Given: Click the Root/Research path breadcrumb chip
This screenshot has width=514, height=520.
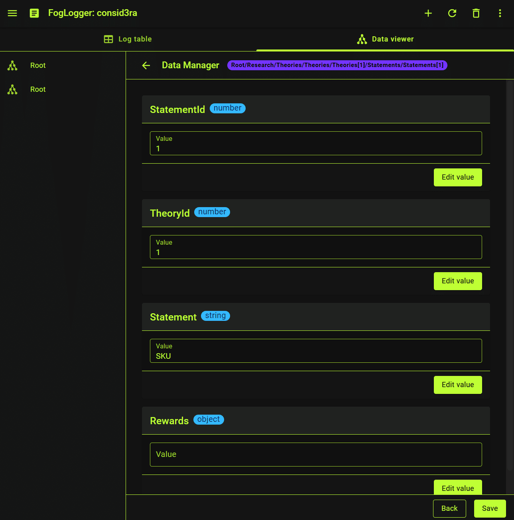Looking at the screenshot, I should click(x=337, y=65).
